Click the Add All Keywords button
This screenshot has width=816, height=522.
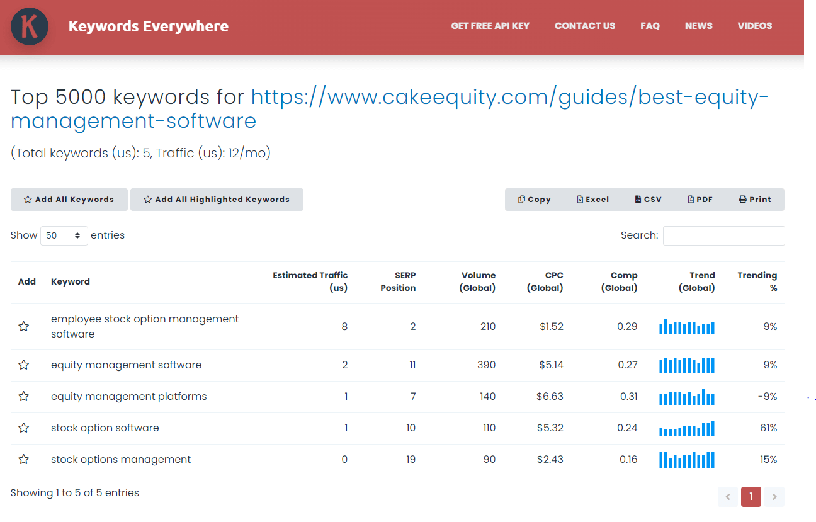point(69,199)
